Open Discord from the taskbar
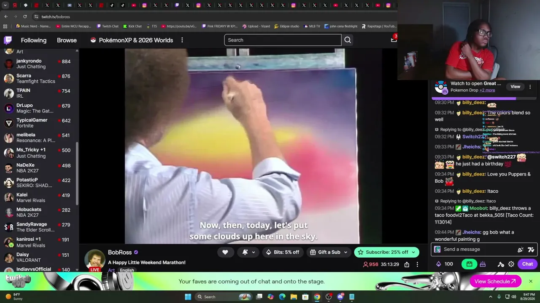Image resolution: width=540 pixels, height=303 pixels. coord(340,297)
